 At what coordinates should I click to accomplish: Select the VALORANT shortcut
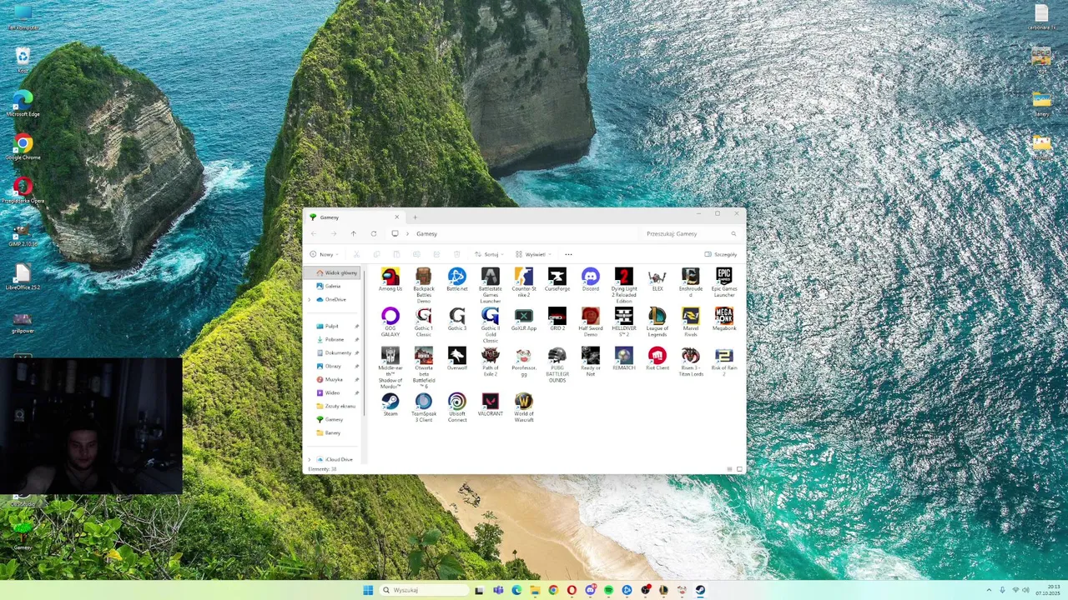[x=491, y=404]
